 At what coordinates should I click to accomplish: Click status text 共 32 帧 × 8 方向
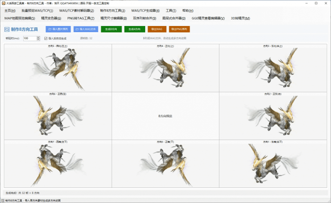click(29, 193)
